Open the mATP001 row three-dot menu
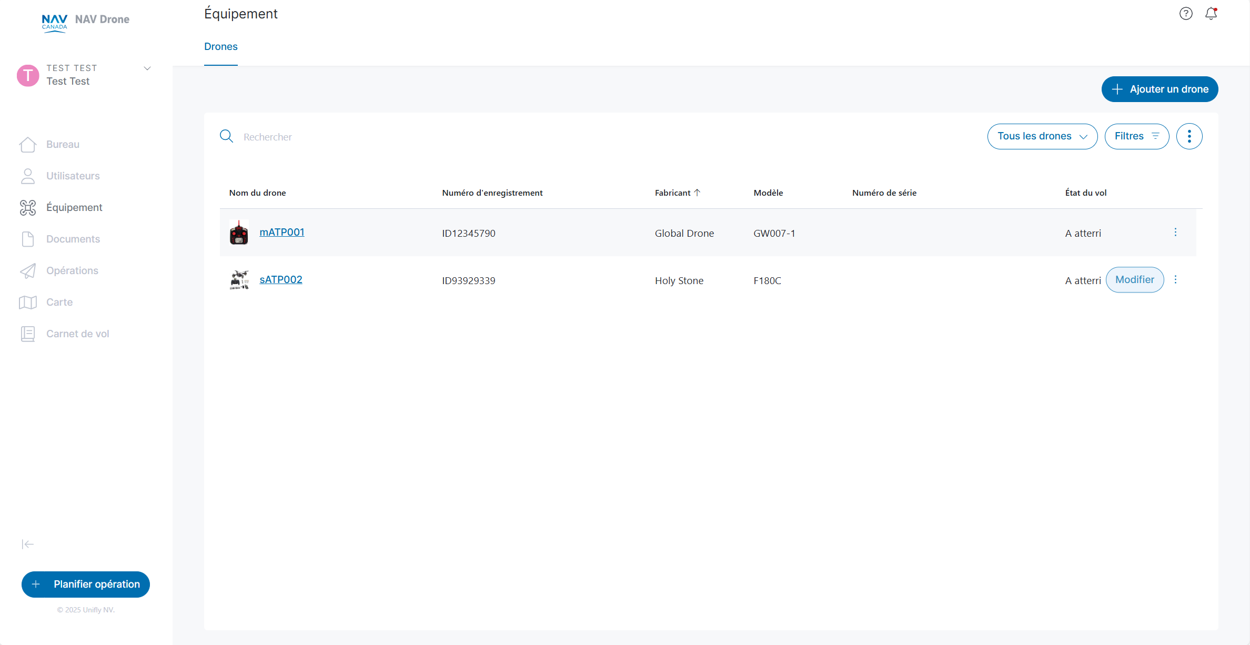Image resolution: width=1250 pixels, height=645 pixels. coord(1175,232)
